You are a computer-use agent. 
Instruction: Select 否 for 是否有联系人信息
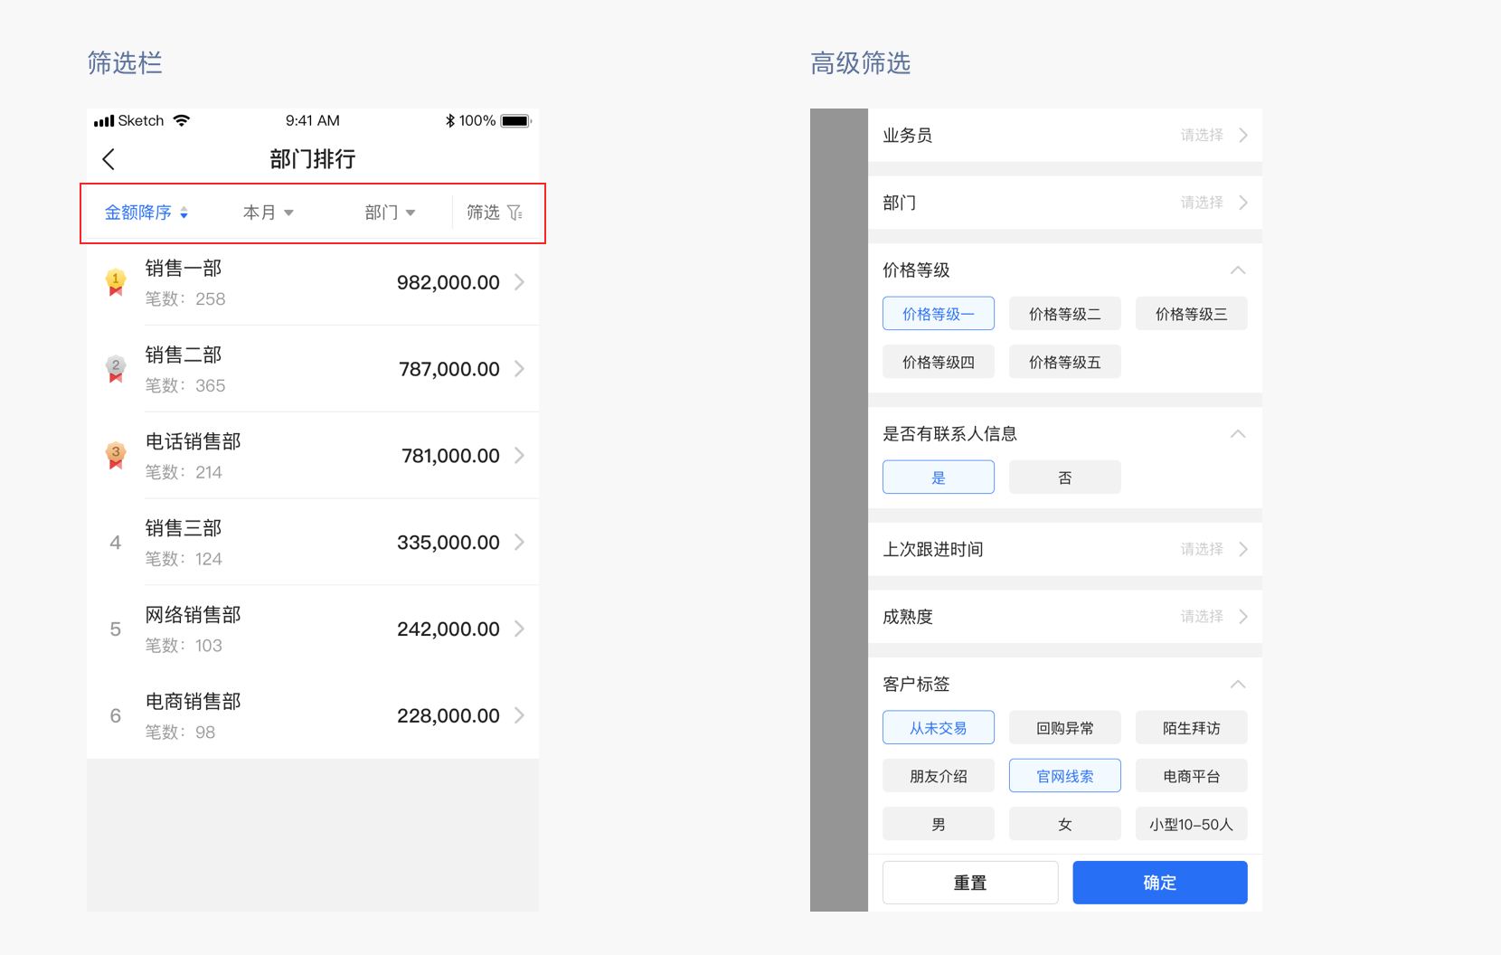point(1064,477)
